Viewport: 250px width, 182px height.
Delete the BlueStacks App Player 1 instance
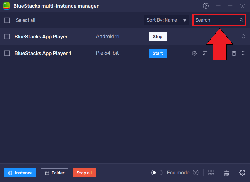coord(234,53)
